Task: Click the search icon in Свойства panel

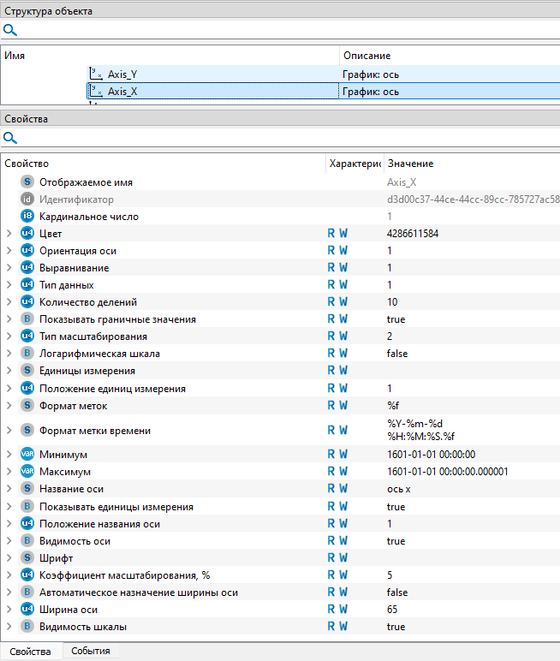Action: [x=10, y=137]
